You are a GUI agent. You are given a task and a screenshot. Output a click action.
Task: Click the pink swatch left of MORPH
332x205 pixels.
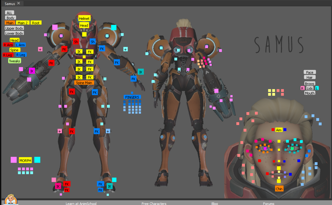14,160
